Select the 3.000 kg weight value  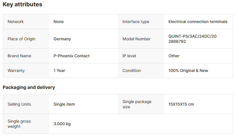coord(62,124)
